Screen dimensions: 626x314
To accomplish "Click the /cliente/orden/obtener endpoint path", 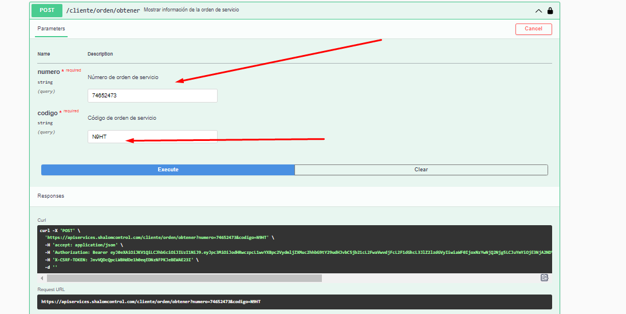I will (x=103, y=10).
